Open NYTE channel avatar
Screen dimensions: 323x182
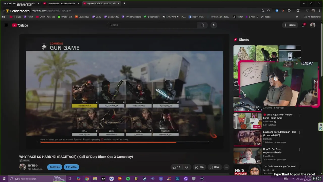click(23, 167)
